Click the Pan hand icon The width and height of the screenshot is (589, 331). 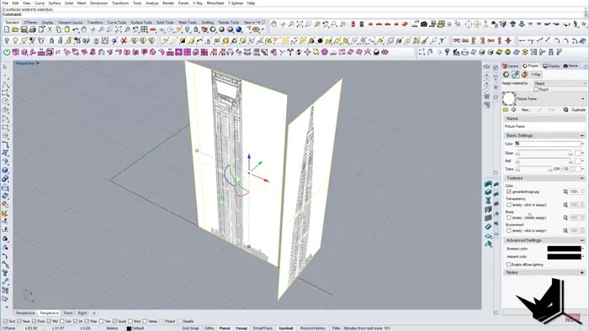(x=84, y=29)
